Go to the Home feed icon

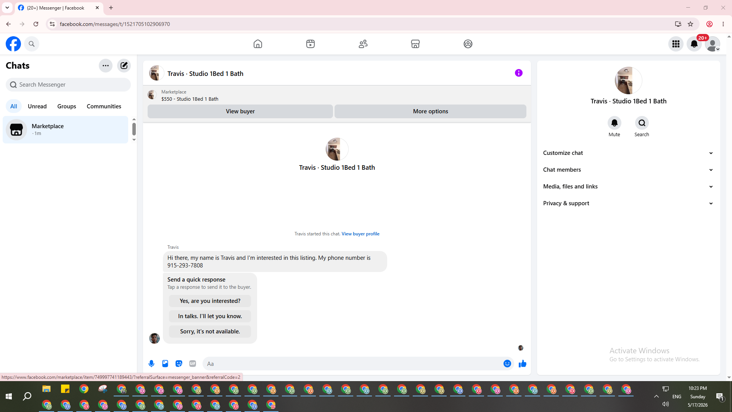[x=258, y=44]
